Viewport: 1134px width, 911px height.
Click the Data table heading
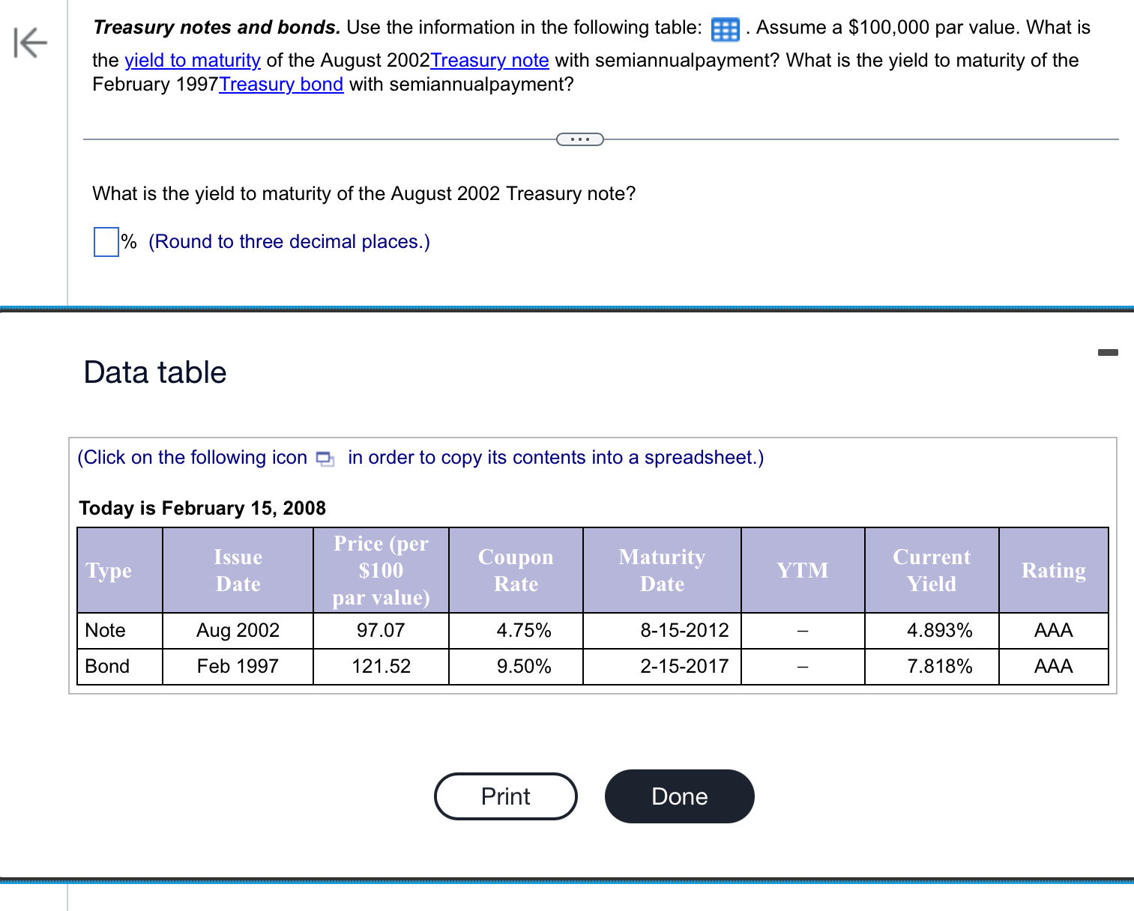(x=155, y=372)
